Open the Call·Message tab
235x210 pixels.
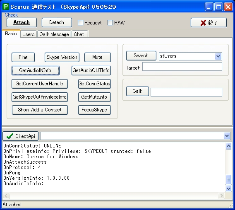54,34
